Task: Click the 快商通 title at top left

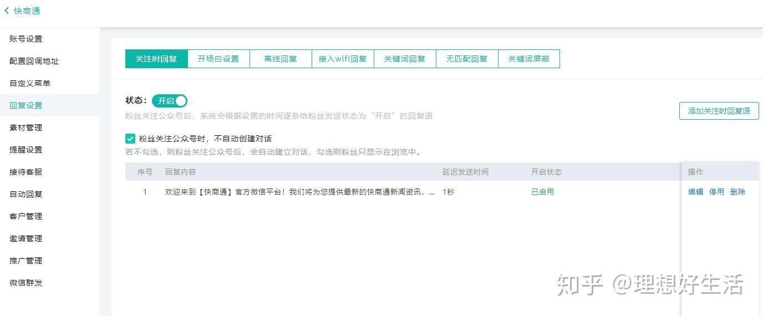Action: (27, 11)
